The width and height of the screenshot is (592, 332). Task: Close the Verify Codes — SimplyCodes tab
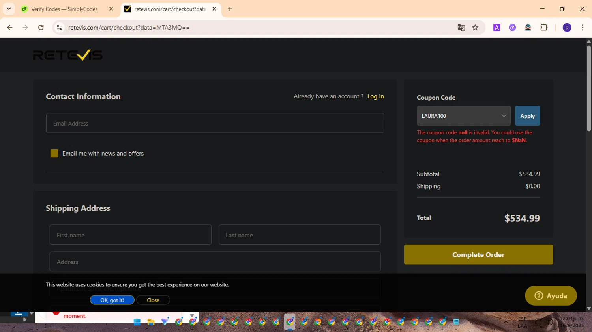coord(111,9)
